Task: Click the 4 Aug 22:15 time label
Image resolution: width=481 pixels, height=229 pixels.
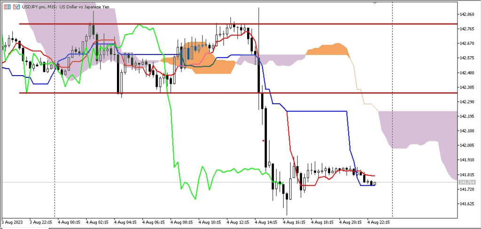Action: point(379,222)
